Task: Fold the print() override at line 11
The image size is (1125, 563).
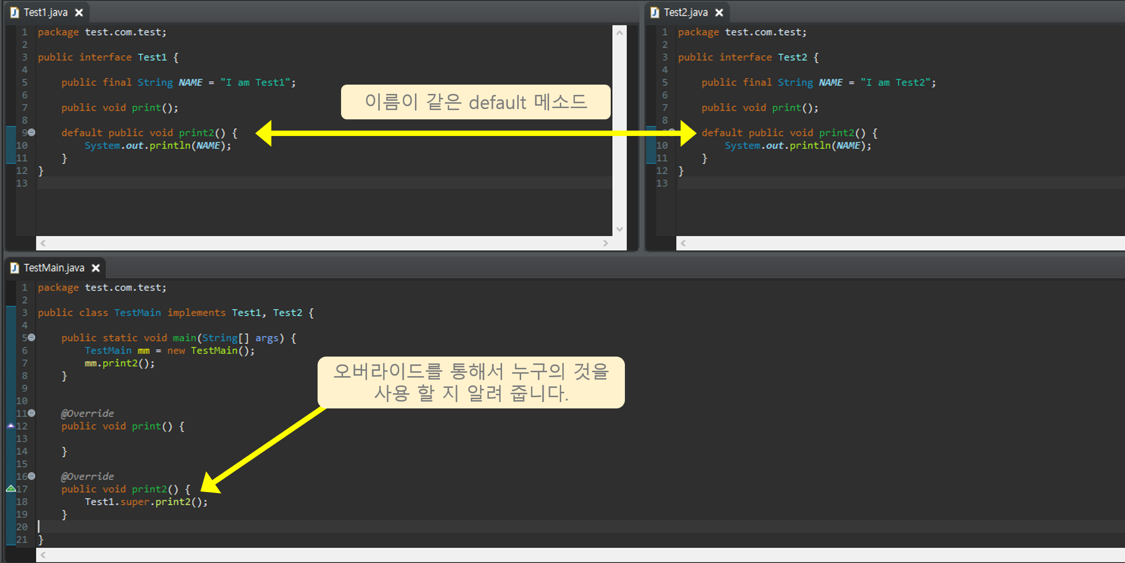Action: [32, 413]
